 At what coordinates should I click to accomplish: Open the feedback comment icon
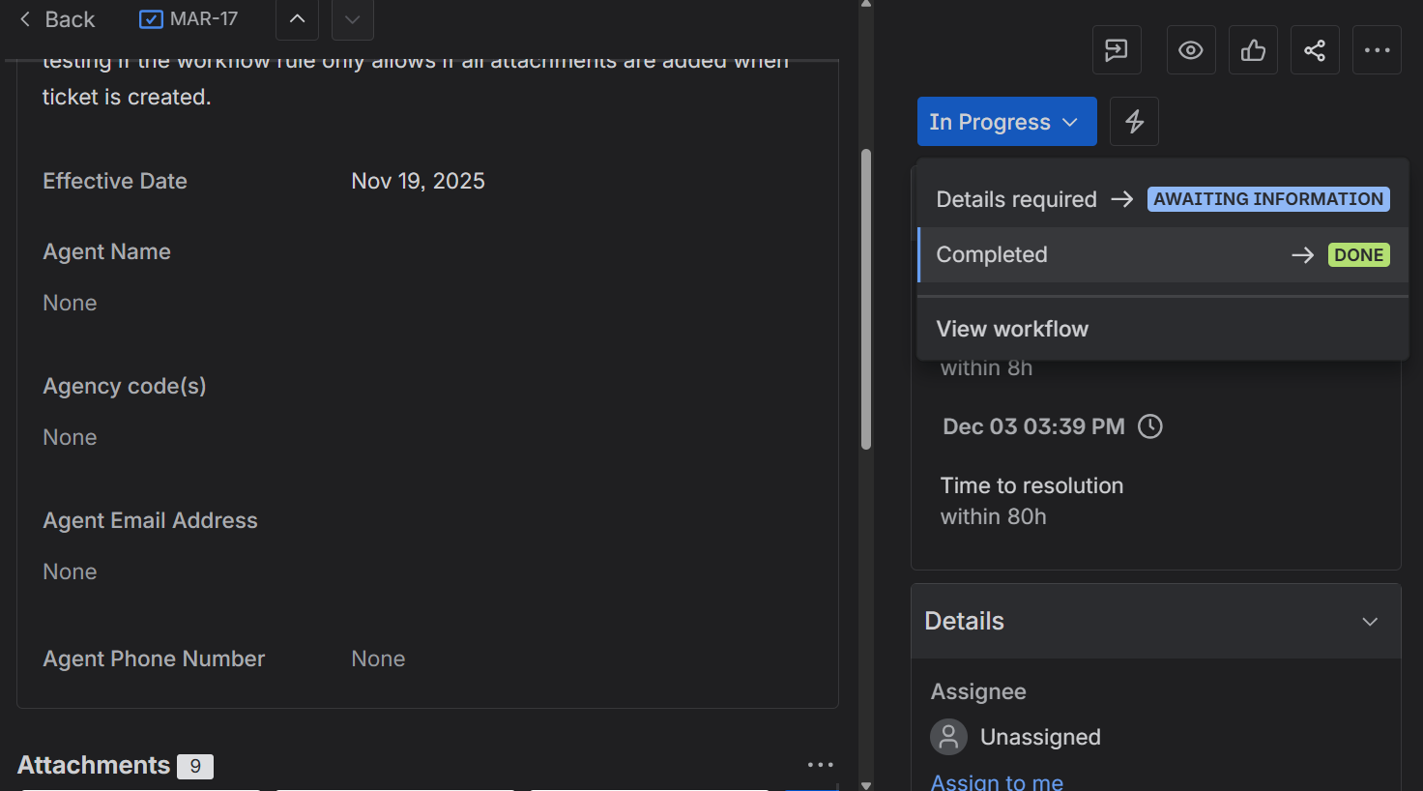(x=1117, y=50)
